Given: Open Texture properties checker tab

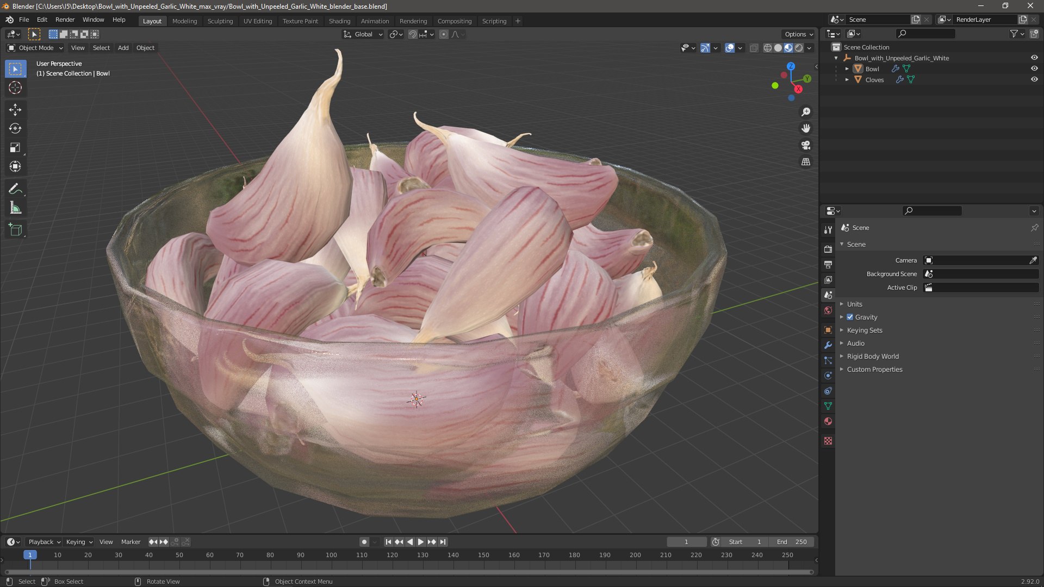Looking at the screenshot, I should pyautogui.click(x=828, y=441).
